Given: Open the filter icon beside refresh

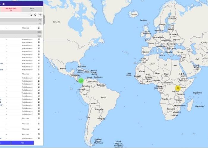Looking at the screenshot, I should click(40, 15).
